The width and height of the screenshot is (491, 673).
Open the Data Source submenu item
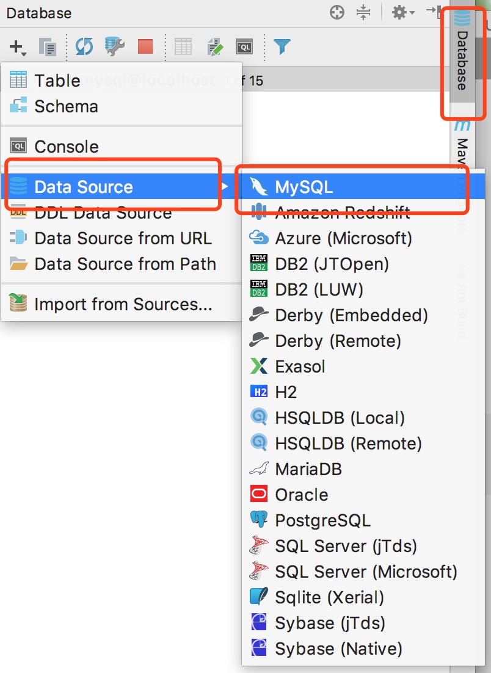tap(122, 187)
